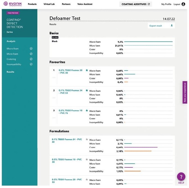Image resolution: width=189 pixels, height=188 pixels.
Task: Click the drag handle under favourite number 1
Action: [54, 78]
